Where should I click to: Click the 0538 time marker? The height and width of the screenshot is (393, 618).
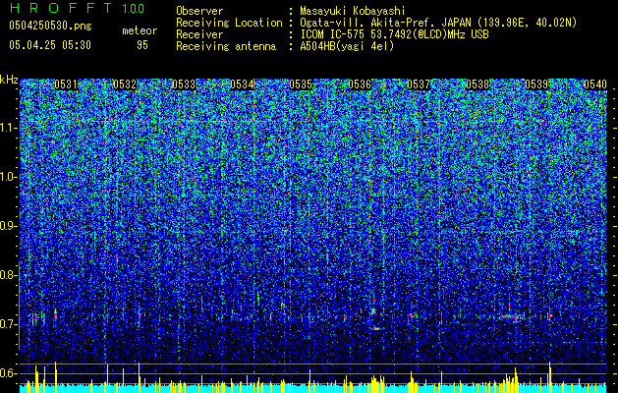(478, 84)
